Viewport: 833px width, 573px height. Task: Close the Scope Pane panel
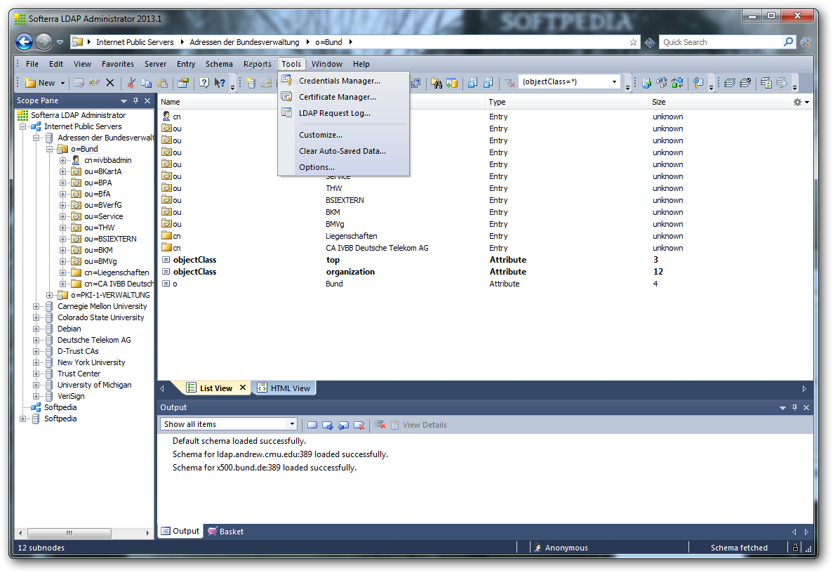[147, 100]
